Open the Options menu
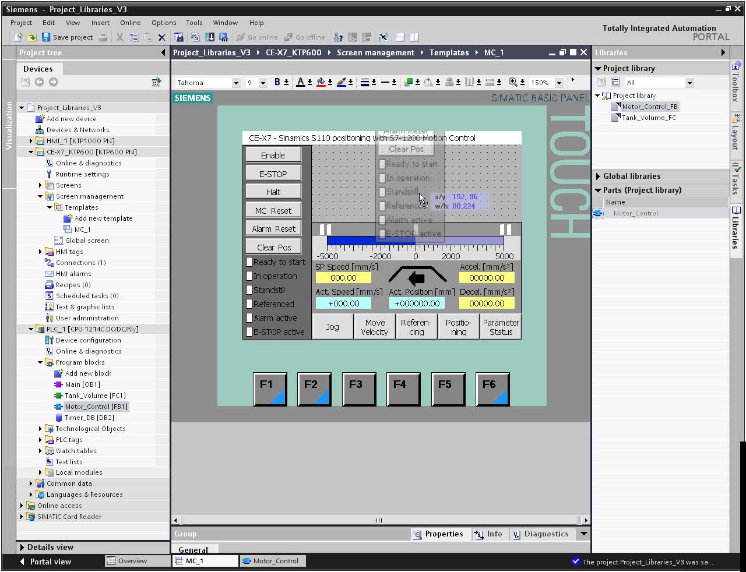 pos(164,23)
